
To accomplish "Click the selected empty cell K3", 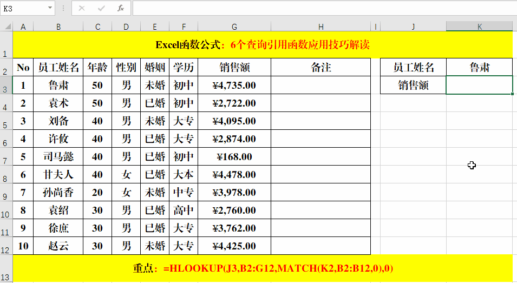I will [480, 85].
